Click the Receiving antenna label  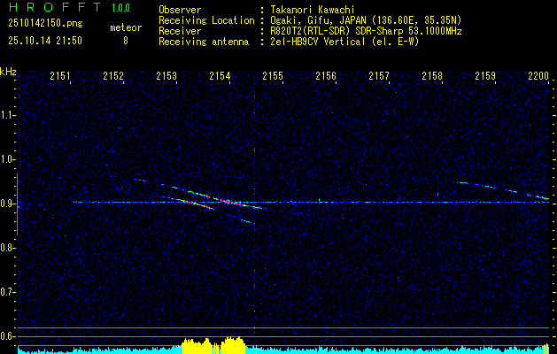click(204, 42)
